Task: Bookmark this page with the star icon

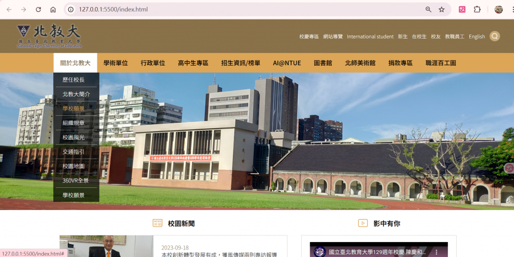Action: 442,10
